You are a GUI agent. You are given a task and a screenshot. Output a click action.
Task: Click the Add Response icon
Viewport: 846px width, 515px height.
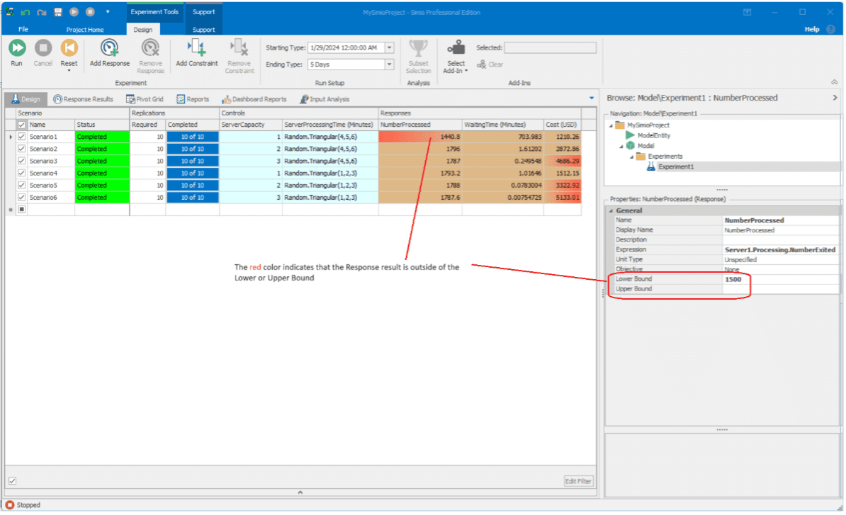click(110, 48)
